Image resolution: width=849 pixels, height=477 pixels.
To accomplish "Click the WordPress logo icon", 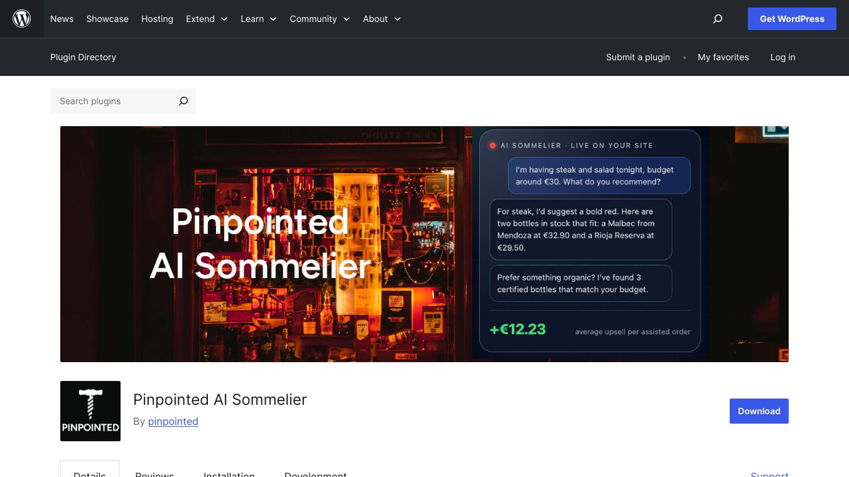I will (22, 19).
